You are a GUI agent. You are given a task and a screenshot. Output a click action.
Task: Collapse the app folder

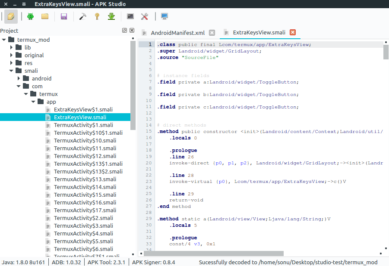point(33,102)
